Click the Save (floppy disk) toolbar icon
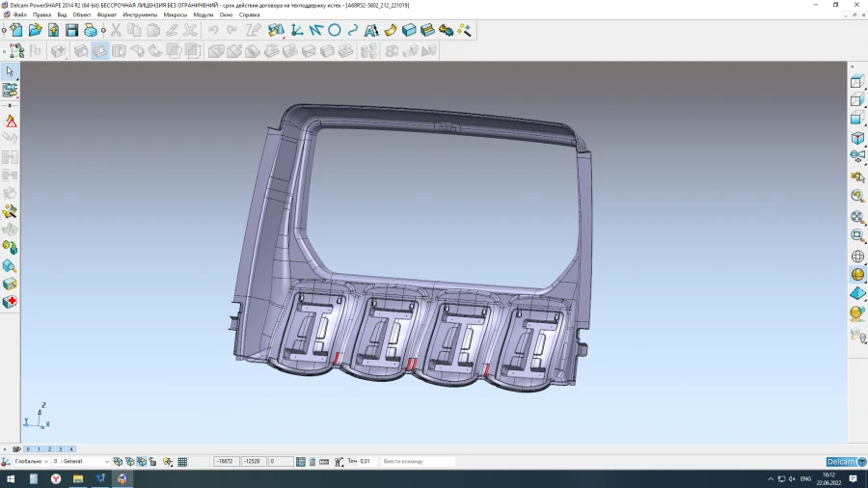This screenshot has height=488, width=868. [70, 31]
